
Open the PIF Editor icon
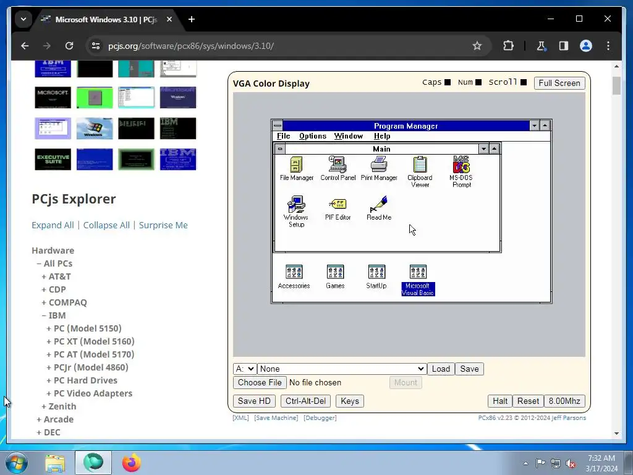point(338,208)
